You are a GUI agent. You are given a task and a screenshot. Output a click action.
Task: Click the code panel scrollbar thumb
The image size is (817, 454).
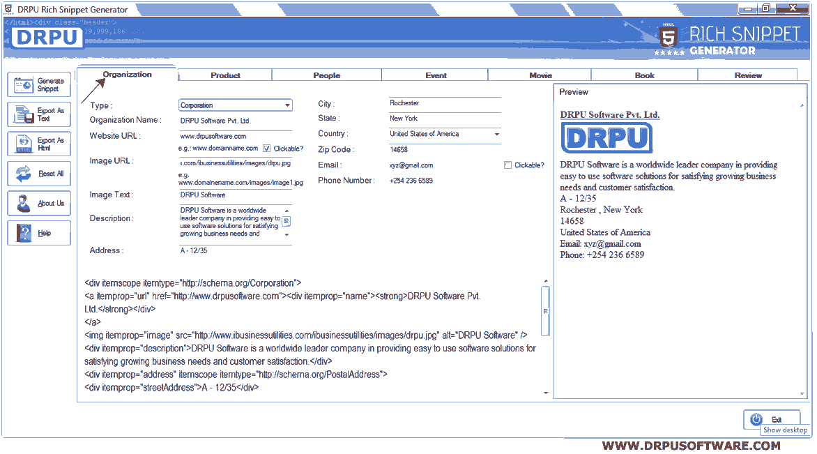pyautogui.click(x=546, y=311)
